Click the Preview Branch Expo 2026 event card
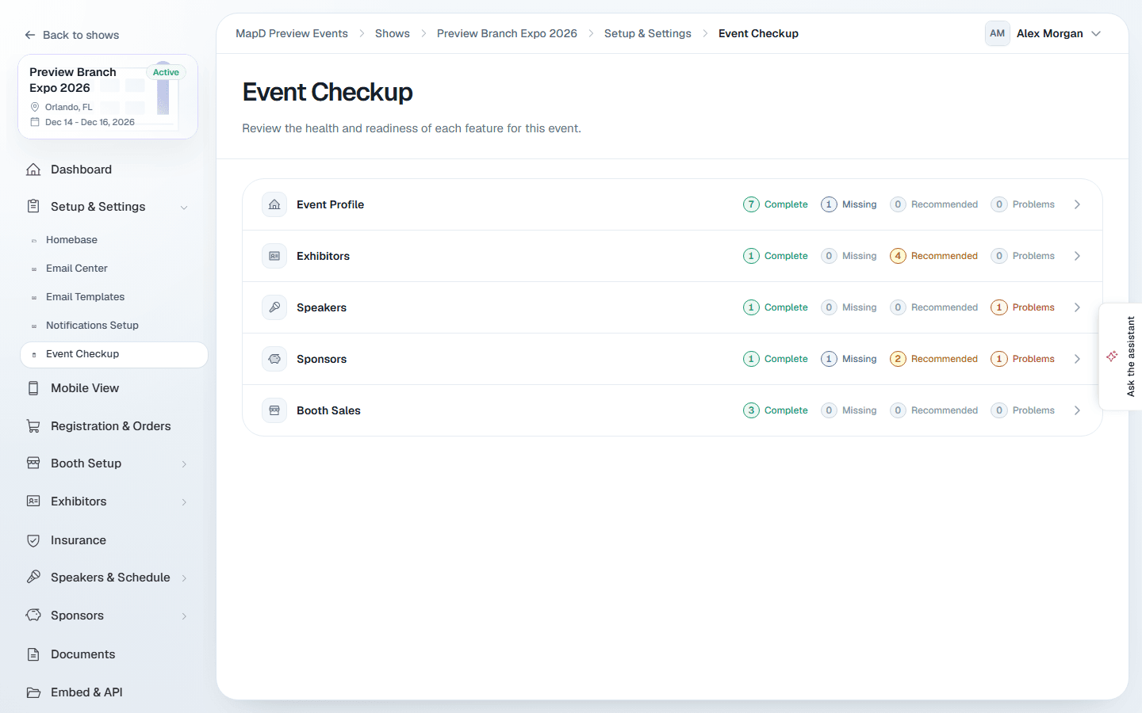 tap(108, 97)
